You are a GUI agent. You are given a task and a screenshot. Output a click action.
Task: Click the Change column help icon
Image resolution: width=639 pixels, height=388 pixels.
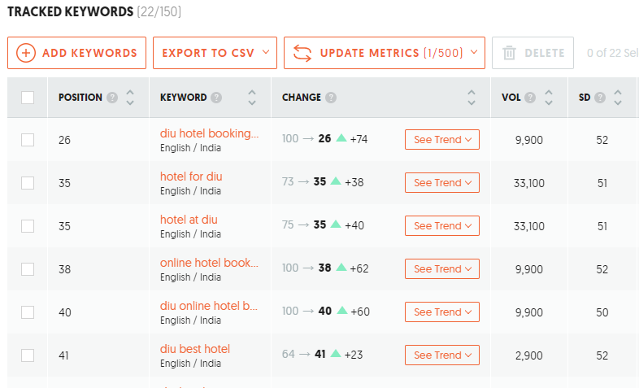331,98
